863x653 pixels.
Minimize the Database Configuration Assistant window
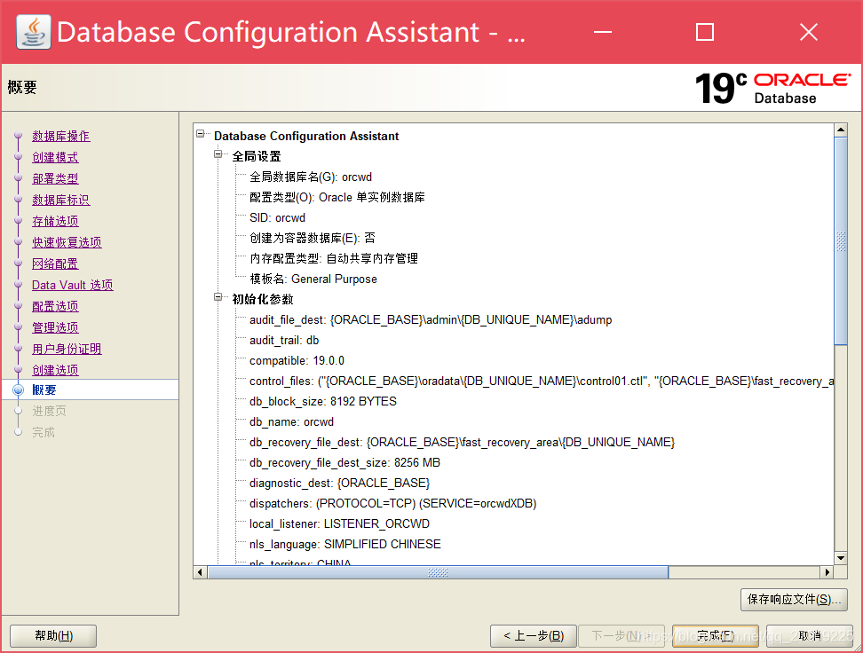click(x=603, y=32)
